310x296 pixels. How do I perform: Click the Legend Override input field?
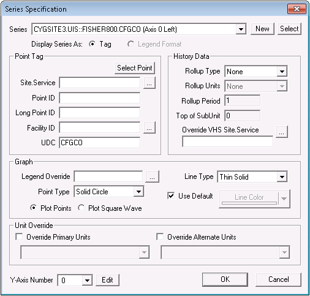(108, 176)
